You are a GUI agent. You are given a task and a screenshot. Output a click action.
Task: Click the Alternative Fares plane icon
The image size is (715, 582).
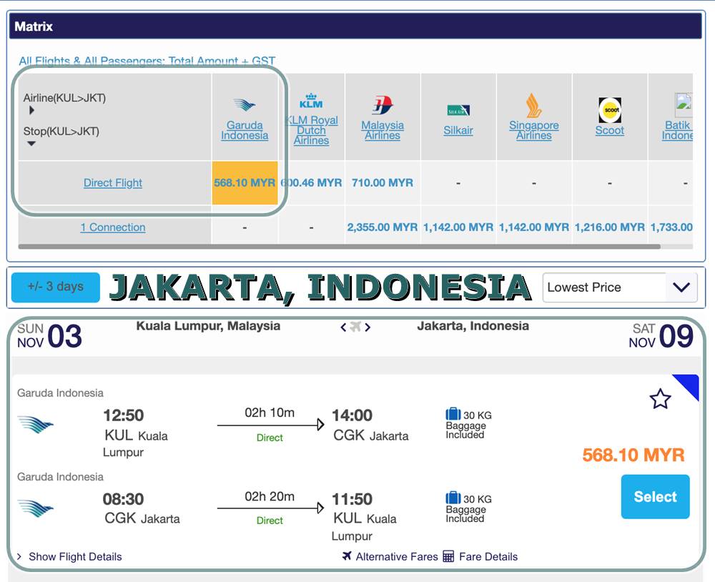tap(347, 556)
